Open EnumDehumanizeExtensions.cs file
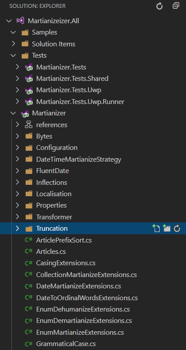The image size is (186, 350). (x=83, y=309)
